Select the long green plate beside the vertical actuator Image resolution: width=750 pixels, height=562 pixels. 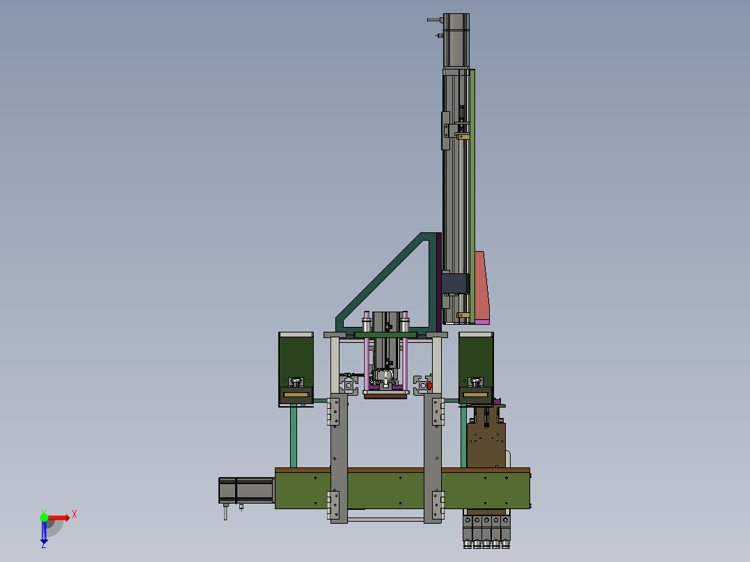pyautogui.click(x=472, y=196)
